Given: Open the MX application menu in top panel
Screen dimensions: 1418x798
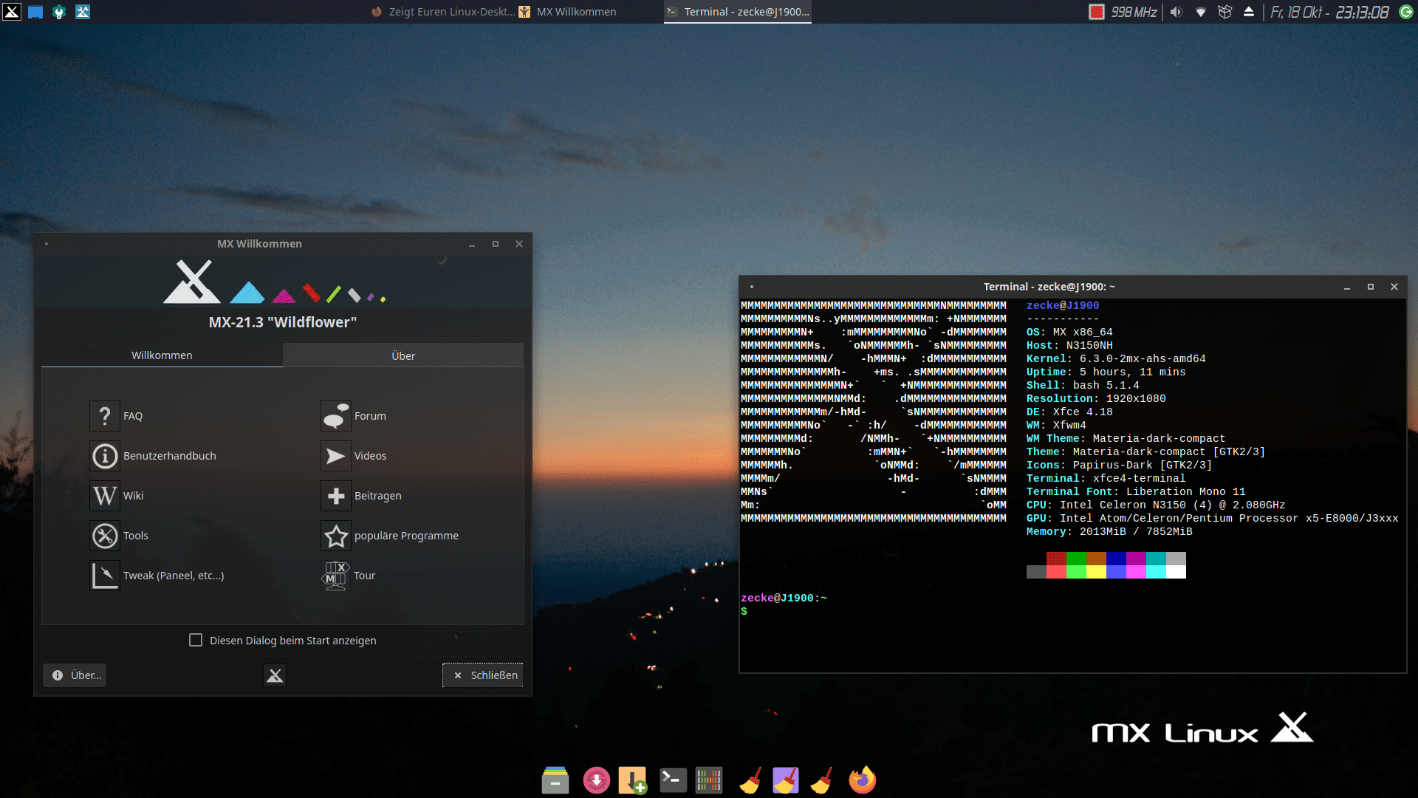Looking at the screenshot, I should click(x=12, y=12).
